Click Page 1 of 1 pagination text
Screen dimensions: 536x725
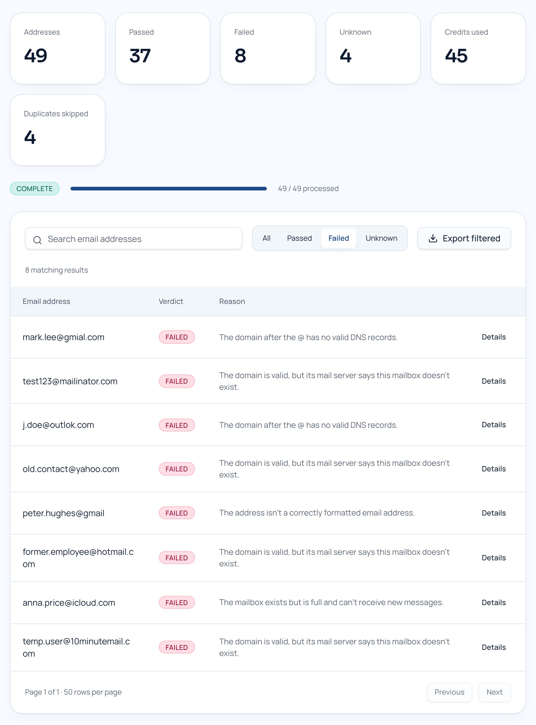(x=73, y=692)
